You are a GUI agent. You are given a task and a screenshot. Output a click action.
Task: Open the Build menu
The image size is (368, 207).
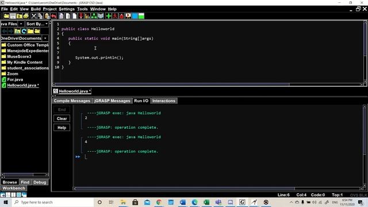point(36,9)
